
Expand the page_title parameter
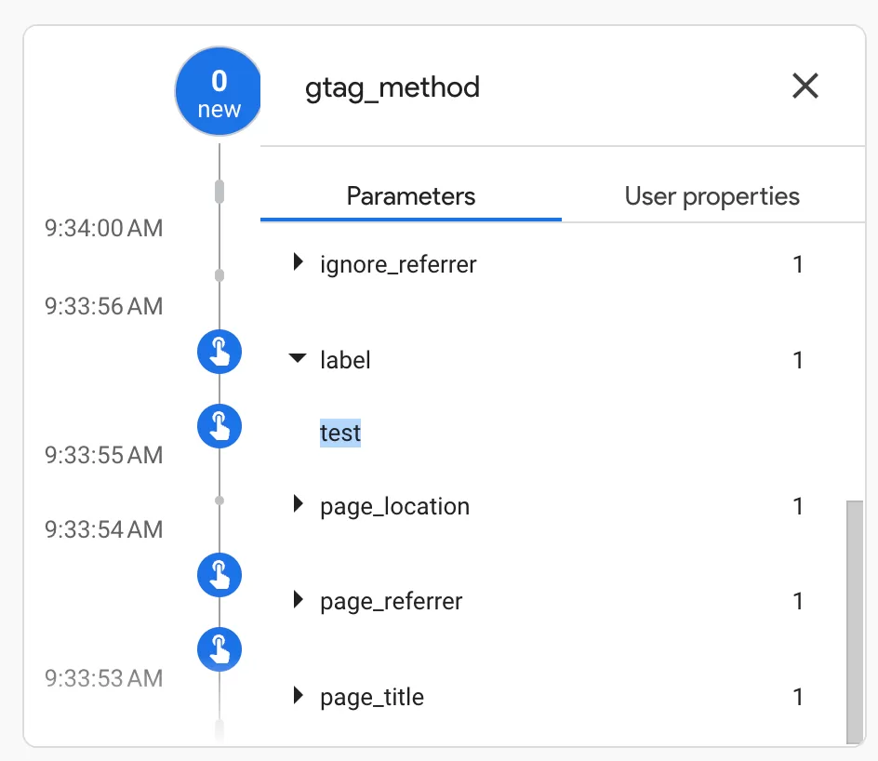pos(298,696)
